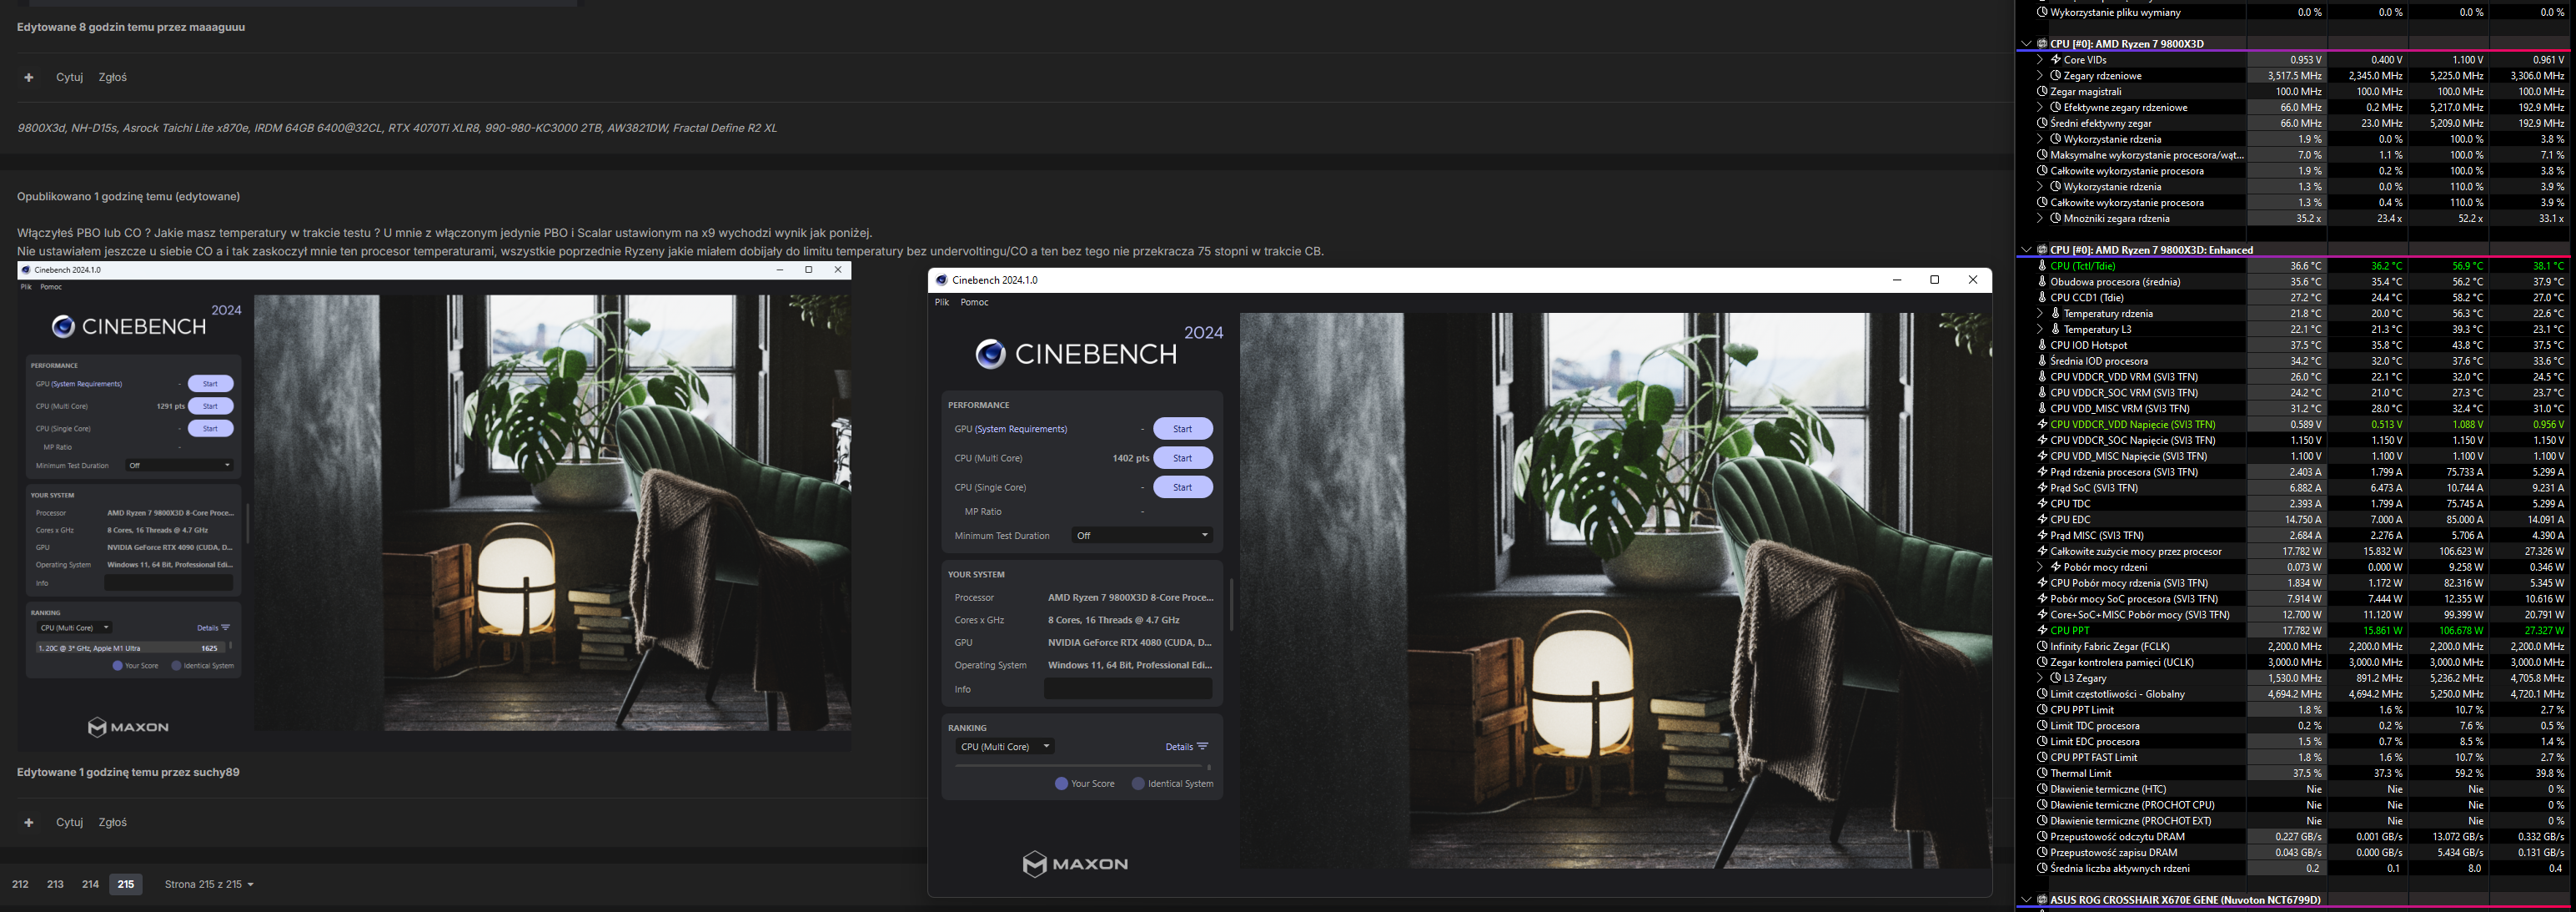Image resolution: width=2576 pixels, height=912 pixels.
Task: Click the chip icon beside ASUS ROG CROSSHAIR X670E
Action: pyautogui.click(x=2042, y=900)
